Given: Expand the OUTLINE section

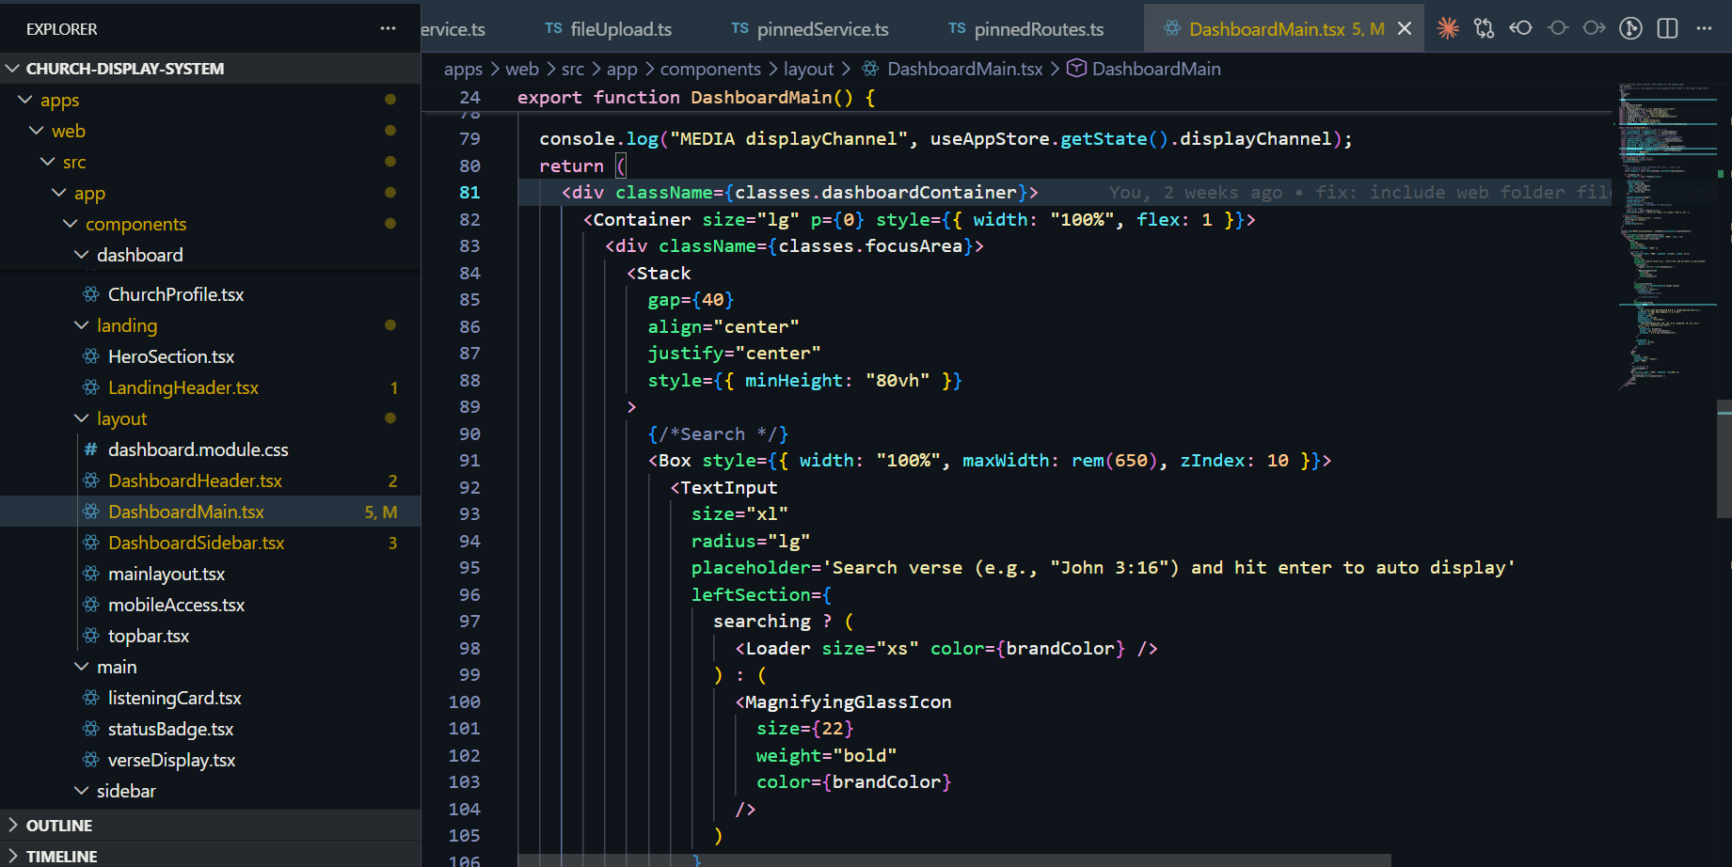Looking at the screenshot, I should [58, 825].
